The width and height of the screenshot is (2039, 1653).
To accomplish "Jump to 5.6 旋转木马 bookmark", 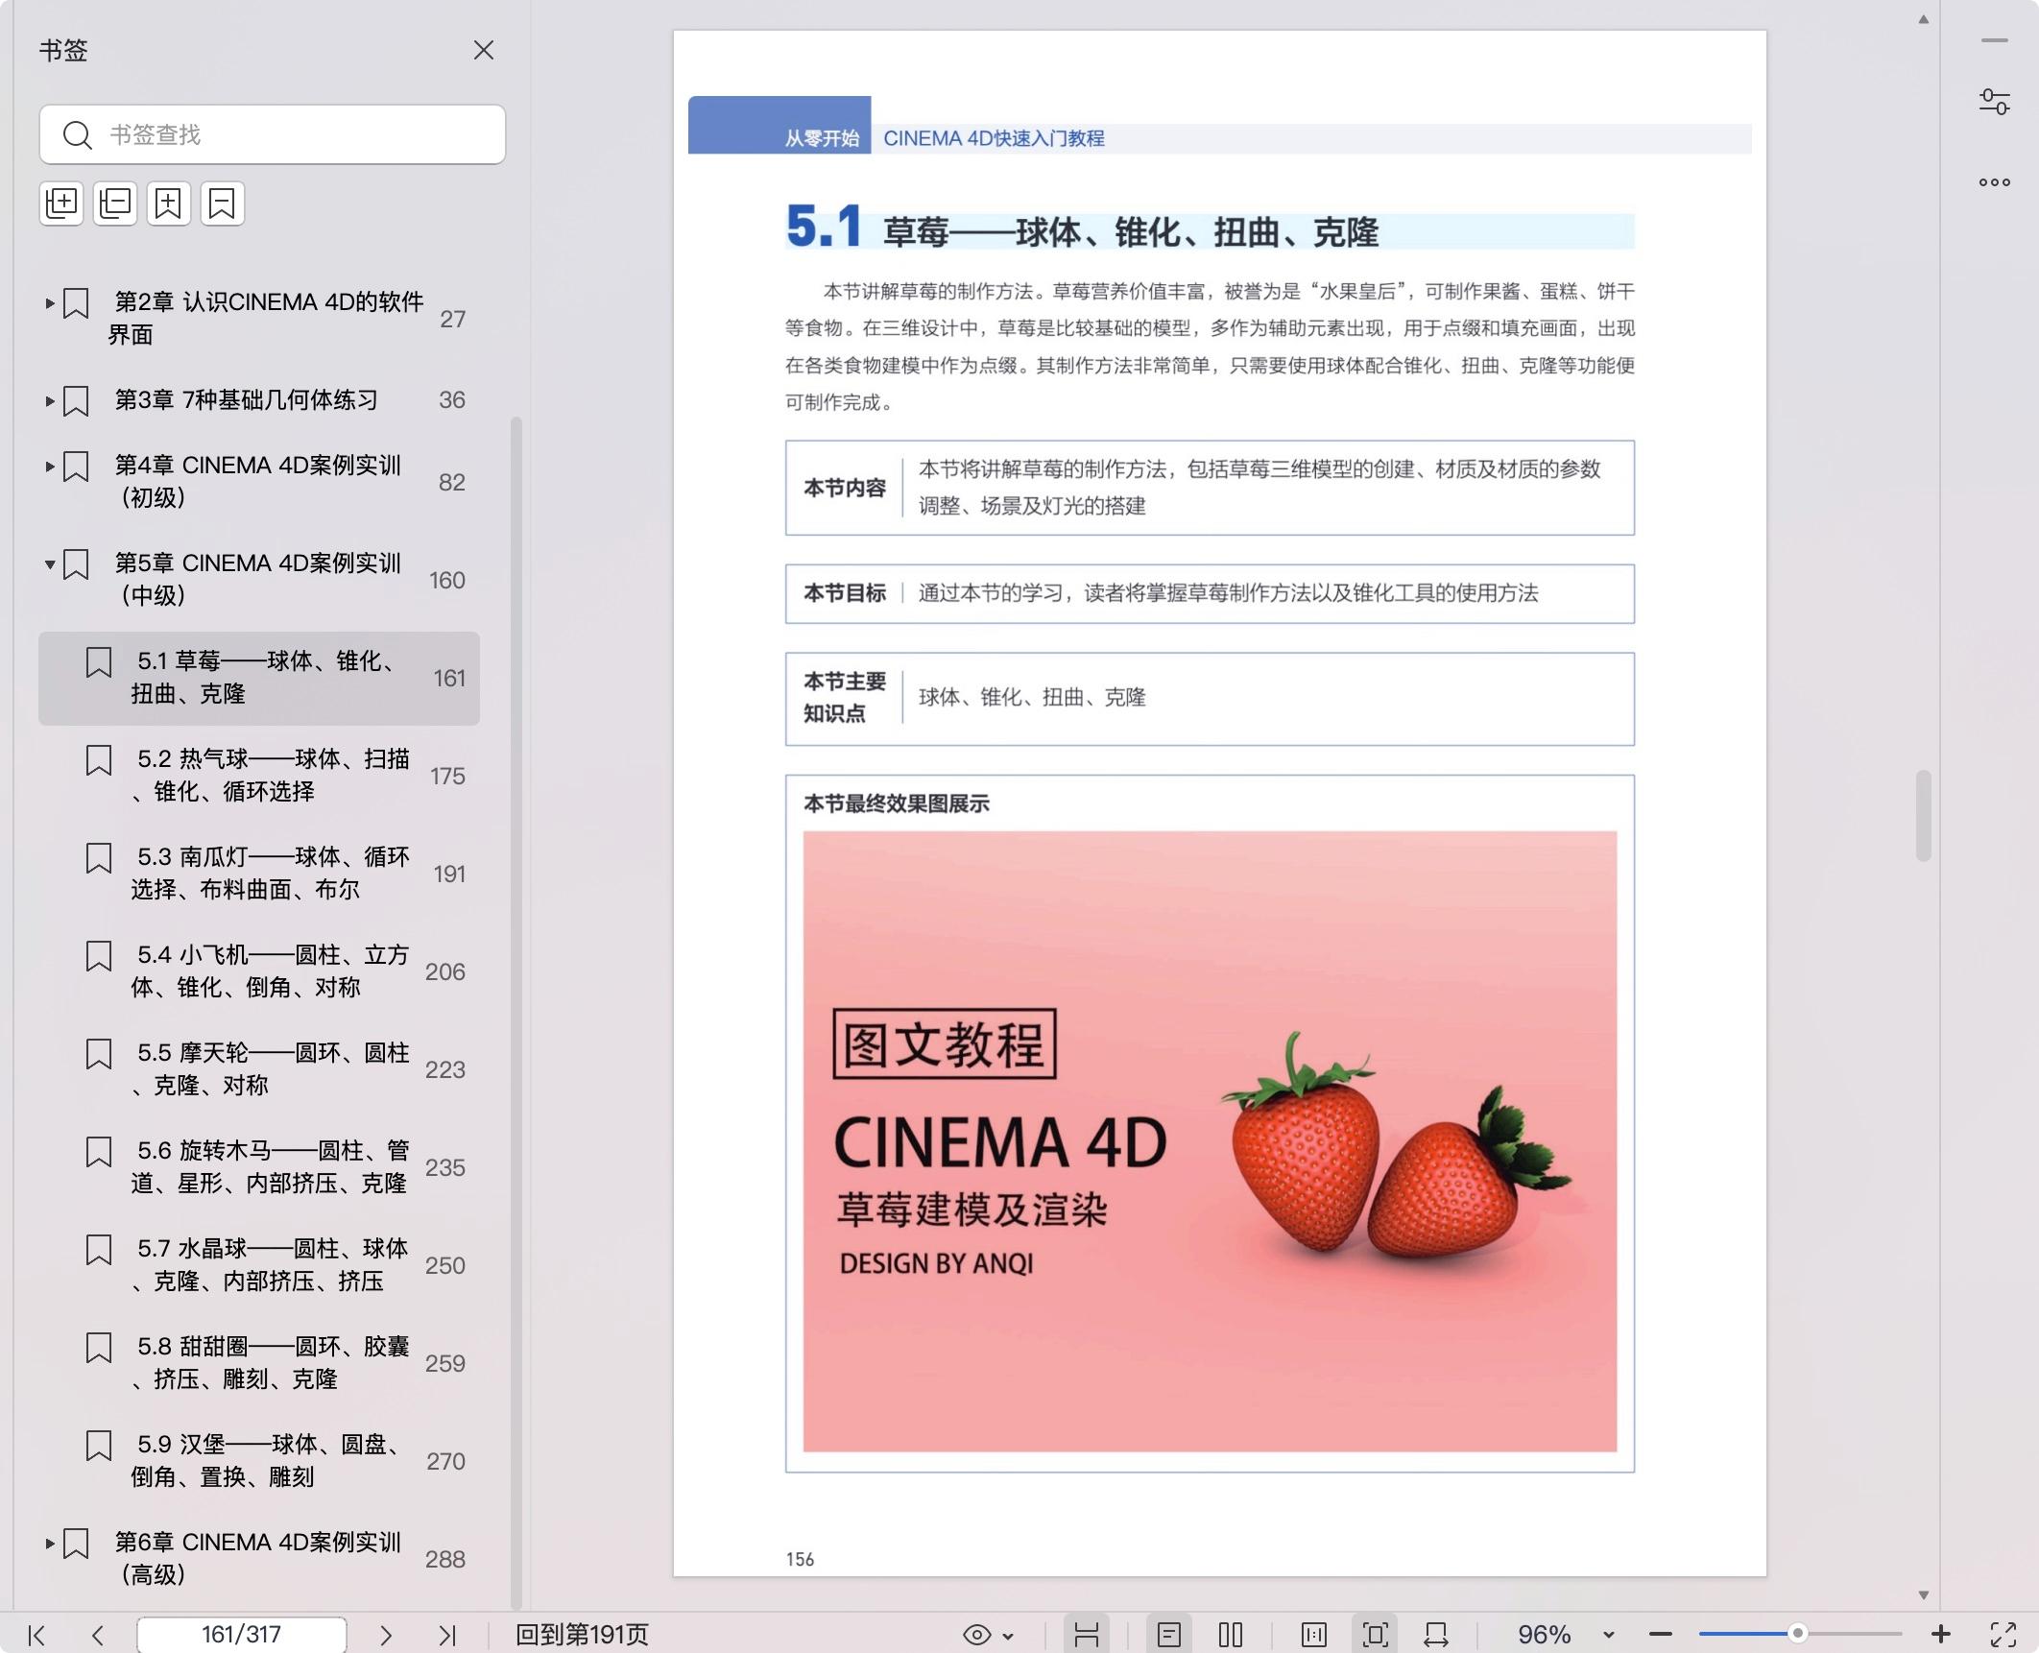I will pyautogui.click(x=270, y=1166).
